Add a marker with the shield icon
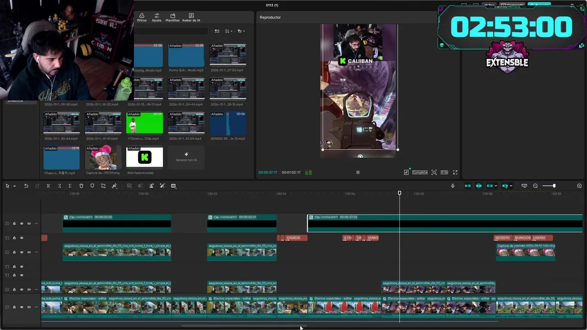This screenshot has height=330, width=587. (x=92, y=186)
